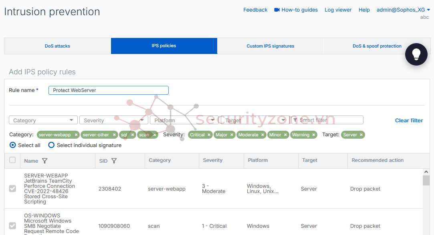The image size is (434, 235).
Task: Open the Category filter dropdown
Action: (43, 120)
